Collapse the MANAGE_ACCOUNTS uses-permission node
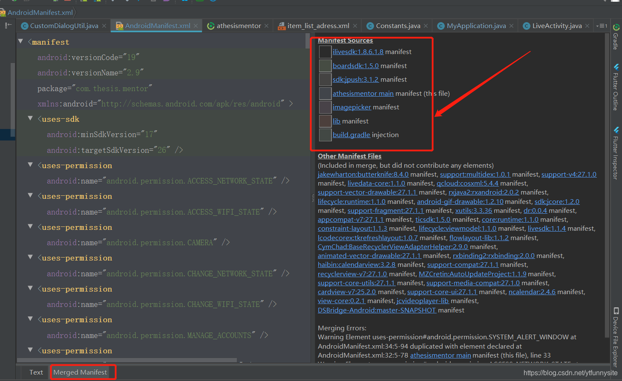Viewport: 622px width, 381px height. pos(30,319)
